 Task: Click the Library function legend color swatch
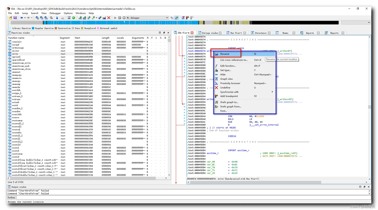click(x=10, y=28)
